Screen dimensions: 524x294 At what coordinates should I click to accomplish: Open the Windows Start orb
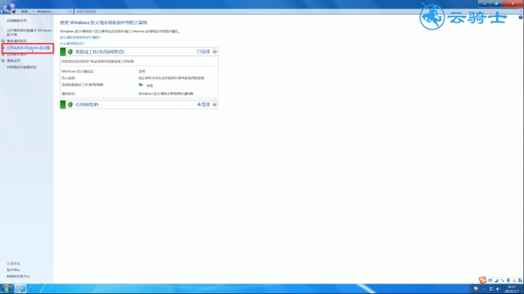(x=7, y=289)
